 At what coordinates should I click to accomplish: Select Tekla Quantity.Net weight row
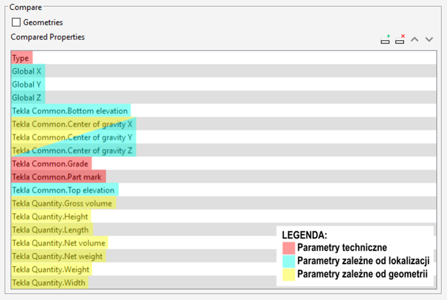click(x=224, y=256)
